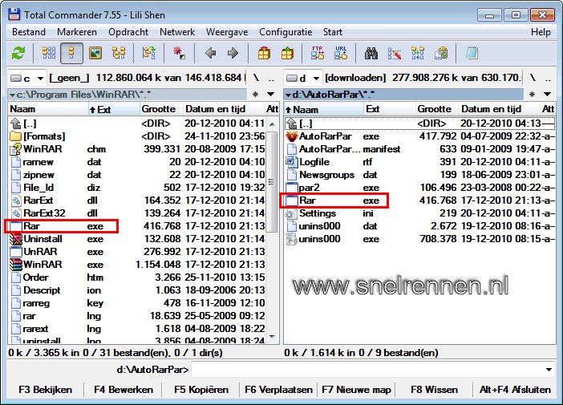
Task: Go to root with left panel backslash button
Action: 256,79
